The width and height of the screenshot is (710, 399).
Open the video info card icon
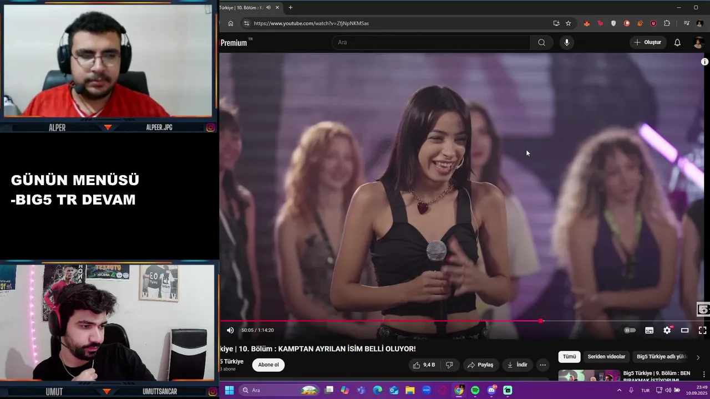click(x=704, y=62)
